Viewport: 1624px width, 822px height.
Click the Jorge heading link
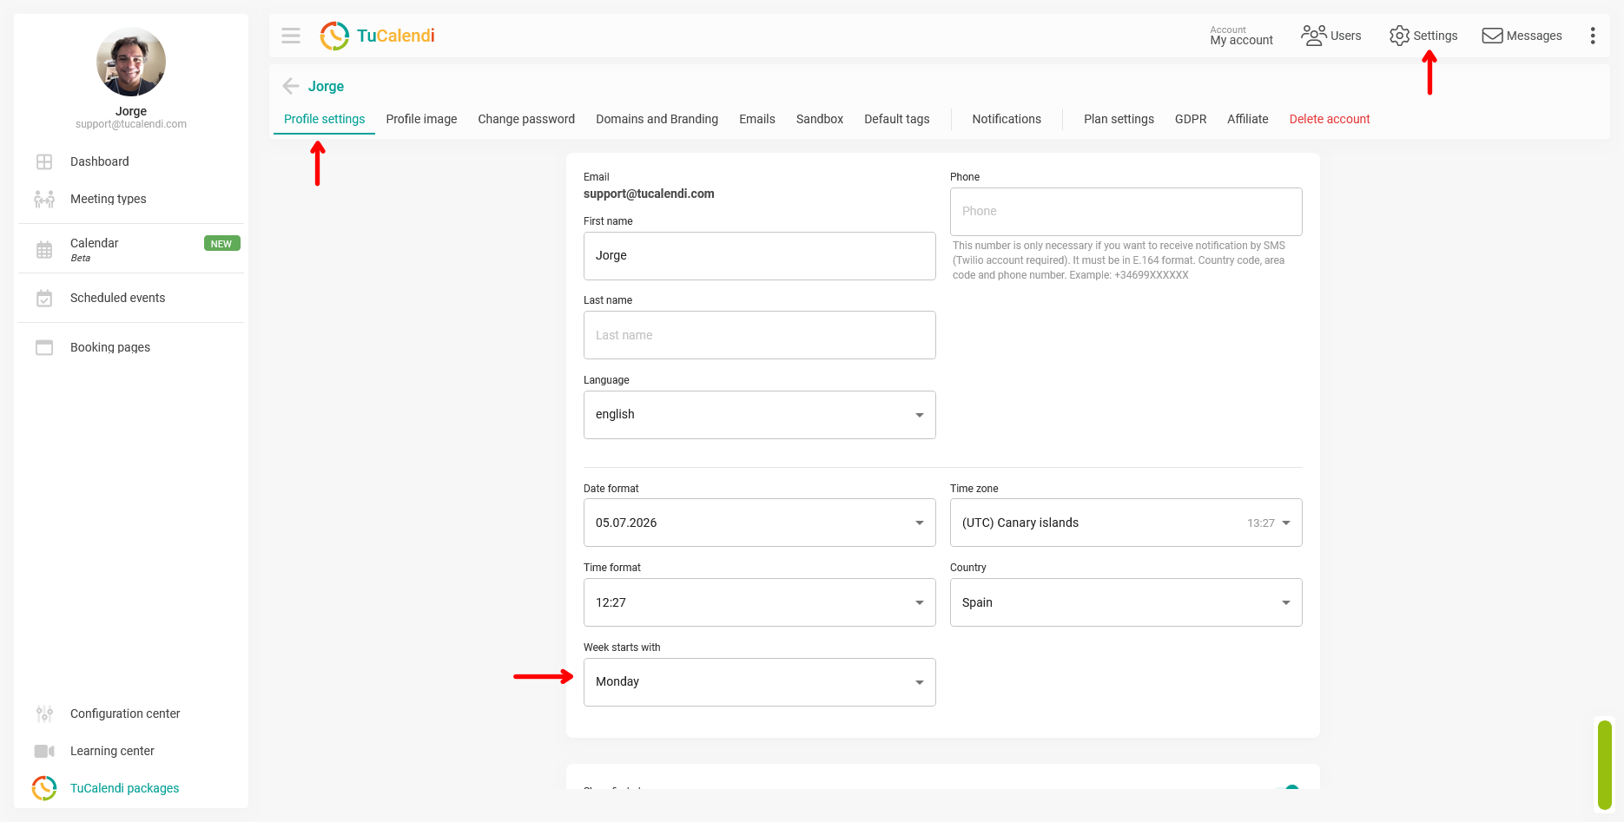click(326, 86)
